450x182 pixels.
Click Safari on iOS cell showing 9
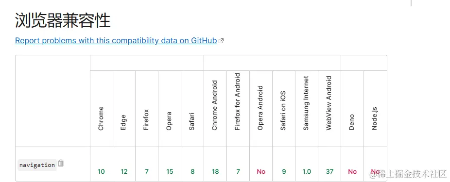[284, 164]
